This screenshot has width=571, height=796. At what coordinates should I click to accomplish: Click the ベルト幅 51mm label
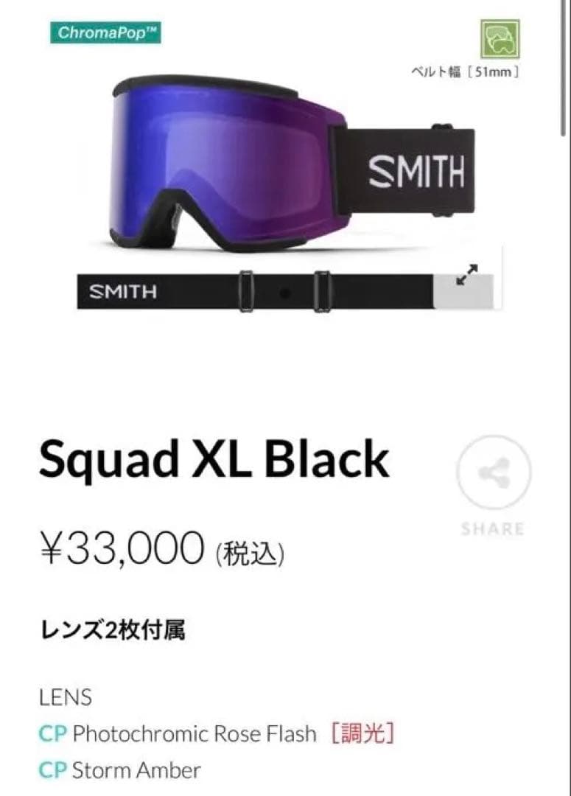[x=465, y=72]
